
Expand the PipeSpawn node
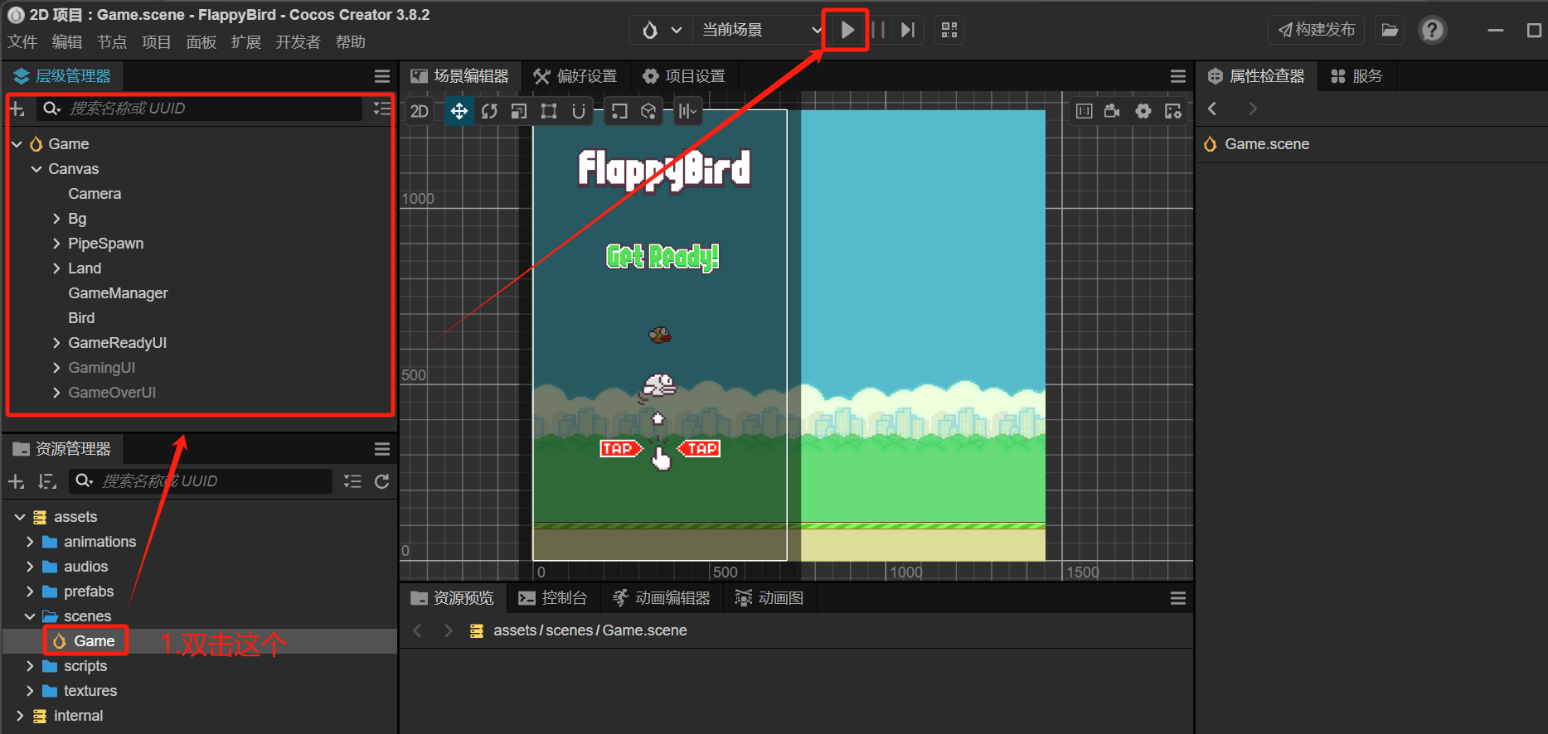(x=56, y=244)
